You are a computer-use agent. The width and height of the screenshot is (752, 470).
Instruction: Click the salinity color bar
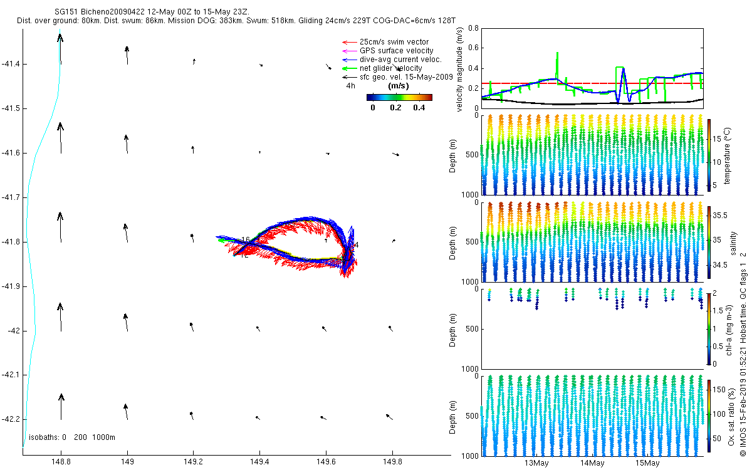(x=709, y=241)
